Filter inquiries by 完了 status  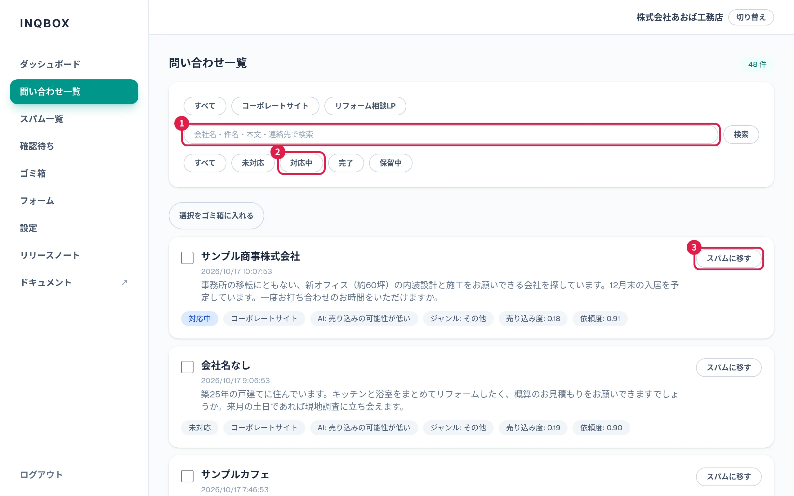[x=346, y=163]
